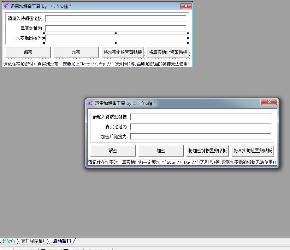Switch to the 窗口程序集1 tab
The height and width of the screenshot is (250, 290).
(x=33, y=241)
